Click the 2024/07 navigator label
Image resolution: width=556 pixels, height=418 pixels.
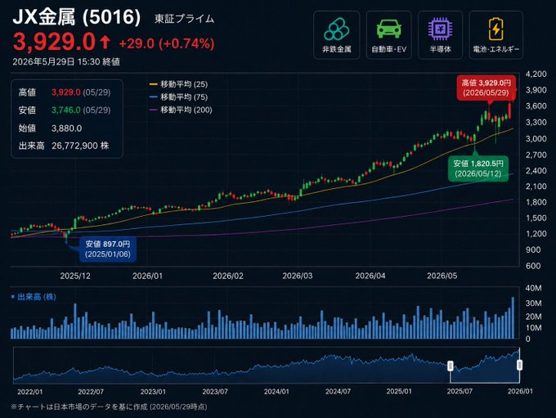[x=338, y=392]
